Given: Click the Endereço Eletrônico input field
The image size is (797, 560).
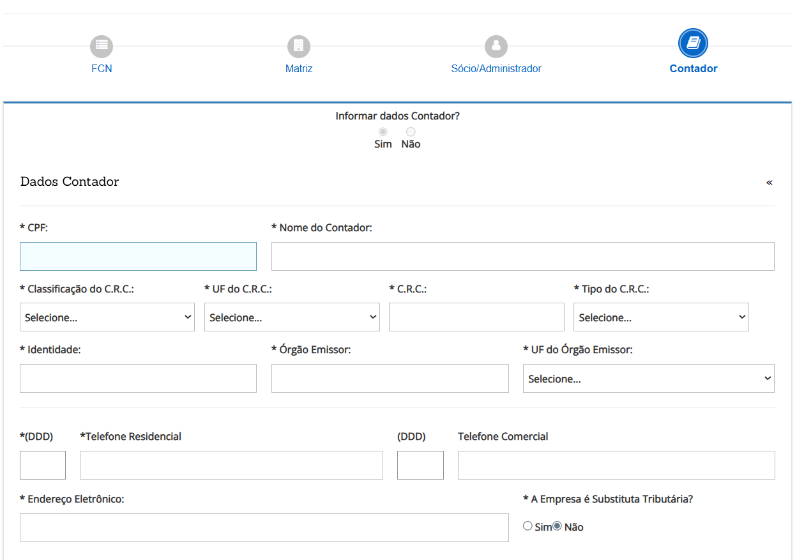Looking at the screenshot, I should pyautogui.click(x=264, y=527).
